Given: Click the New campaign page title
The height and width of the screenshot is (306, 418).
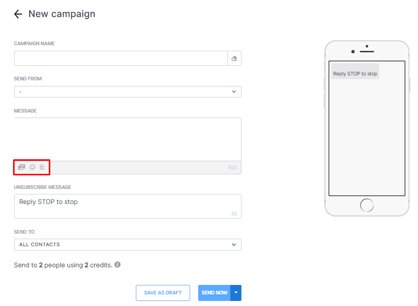Looking at the screenshot, I should [62, 14].
